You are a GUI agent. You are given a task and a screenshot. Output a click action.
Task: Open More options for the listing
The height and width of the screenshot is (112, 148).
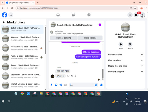(90, 38)
